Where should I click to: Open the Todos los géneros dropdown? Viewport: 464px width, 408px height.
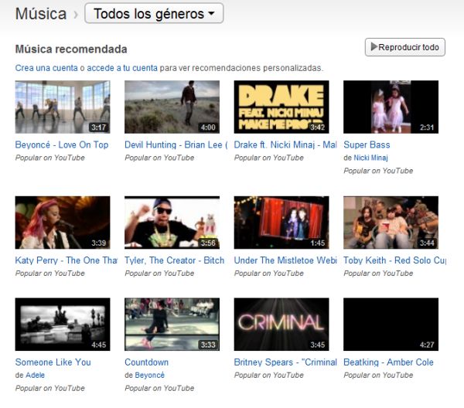point(154,14)
